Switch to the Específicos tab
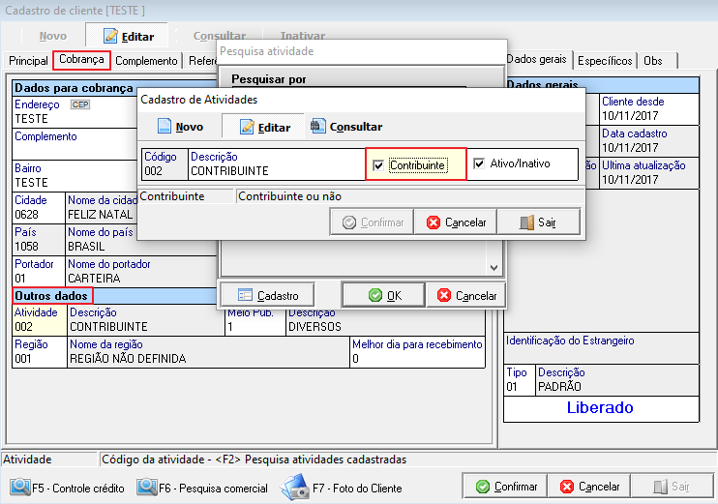 click(605, 60)
